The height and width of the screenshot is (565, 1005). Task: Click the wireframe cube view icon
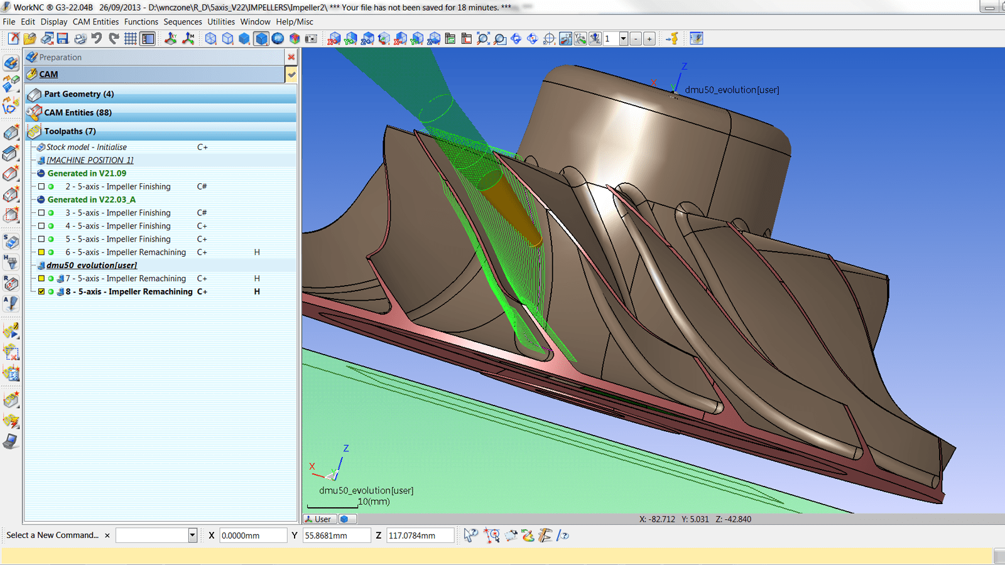pyautogui.click(x=210, y=39)
